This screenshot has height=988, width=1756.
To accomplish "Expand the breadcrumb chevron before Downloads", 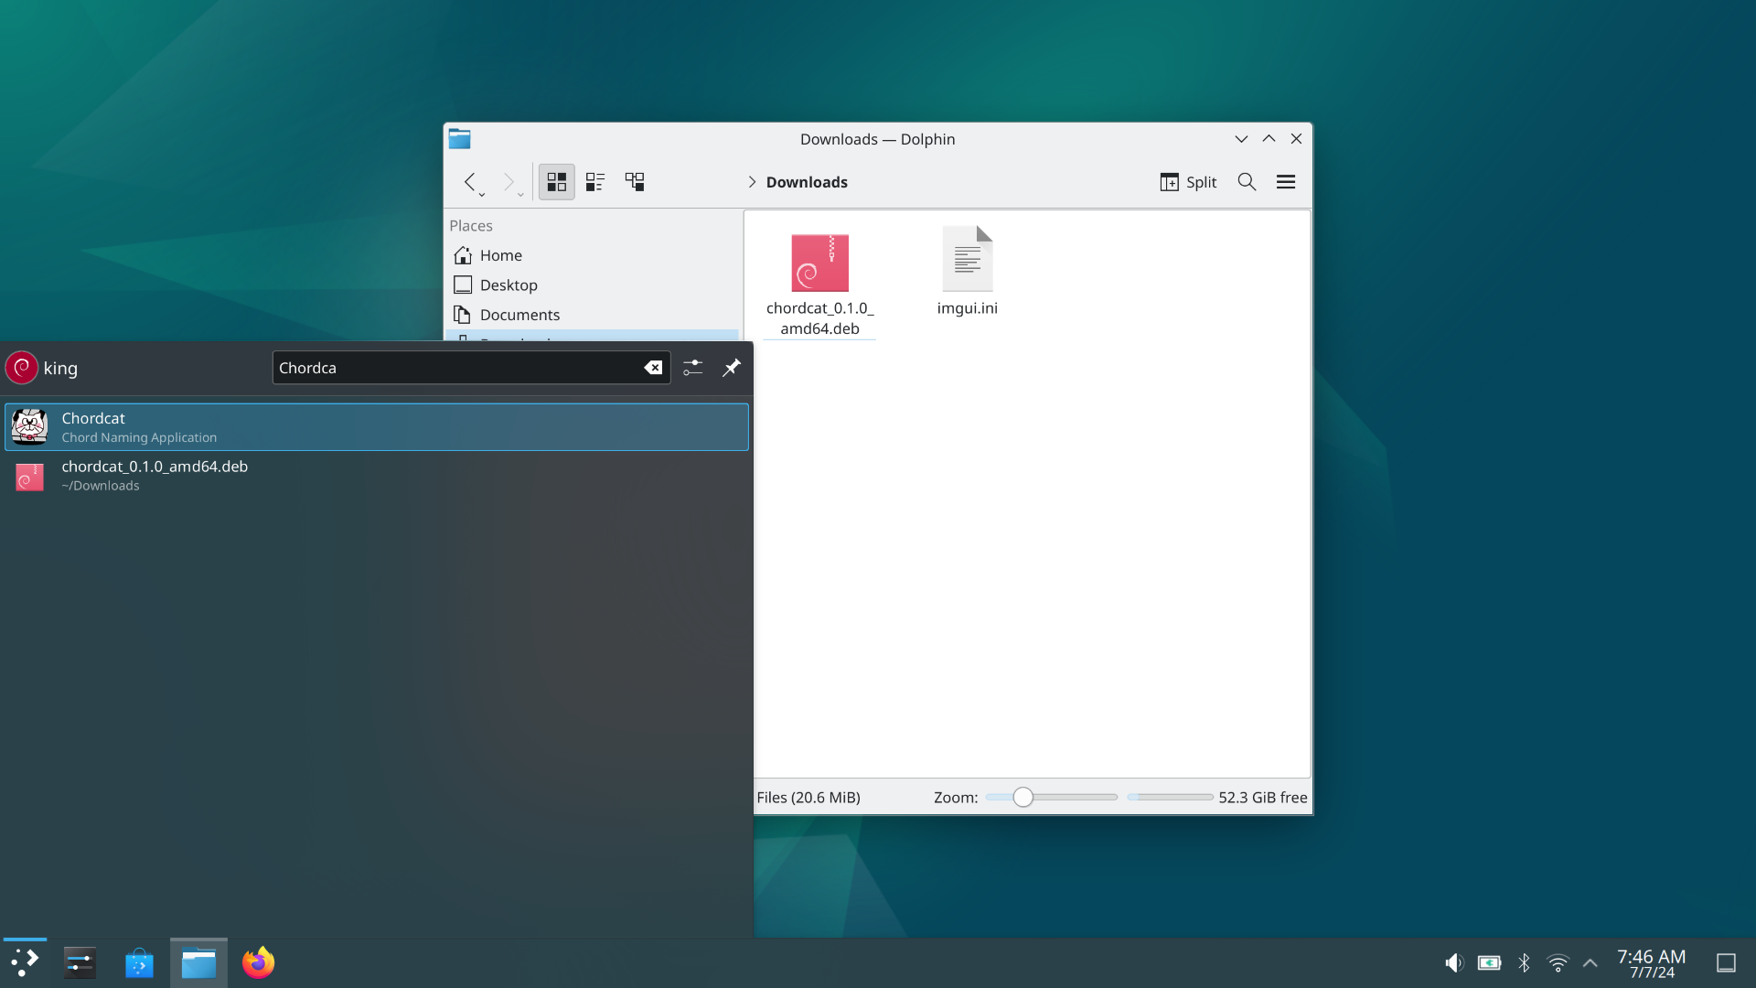I will pyautogui.click(x=752, y=182).
